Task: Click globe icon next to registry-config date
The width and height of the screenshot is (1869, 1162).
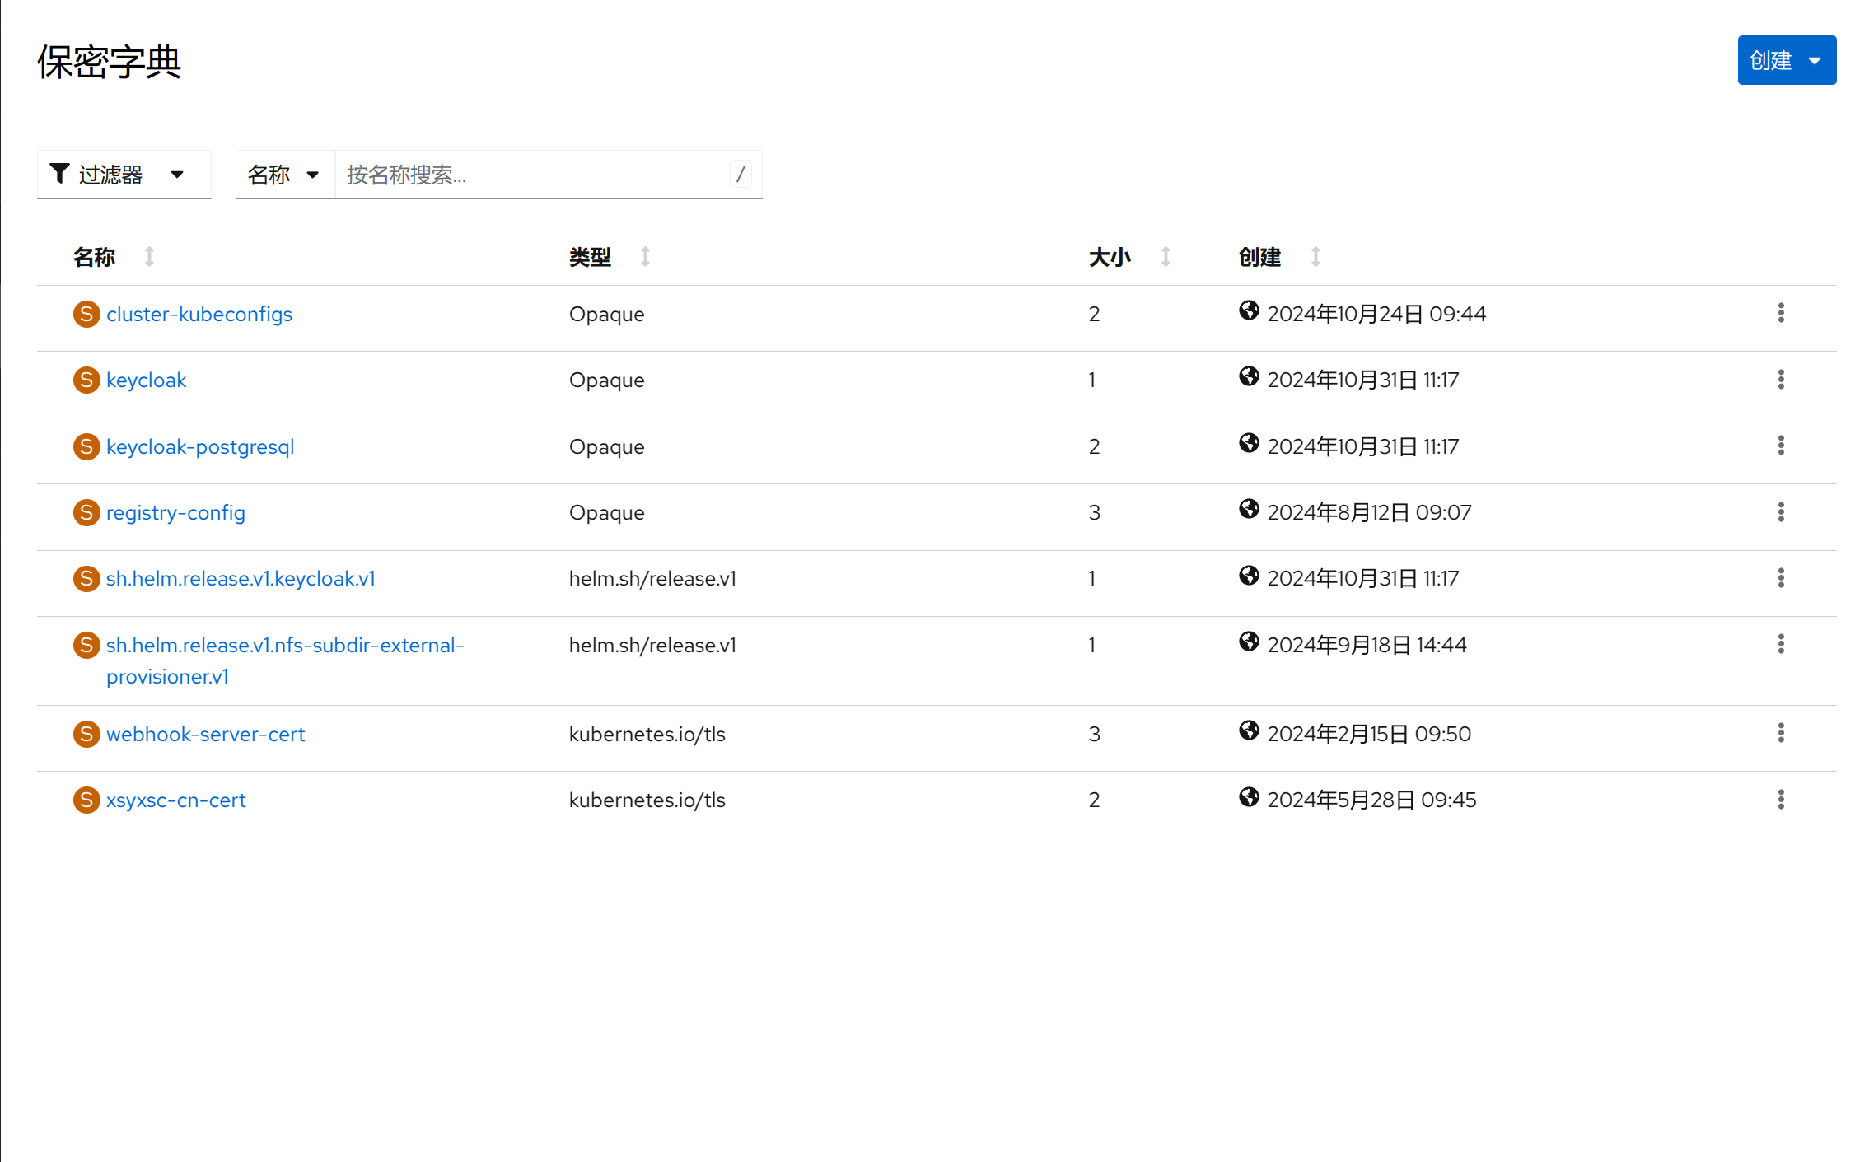Action: (x=1248, y=510)
